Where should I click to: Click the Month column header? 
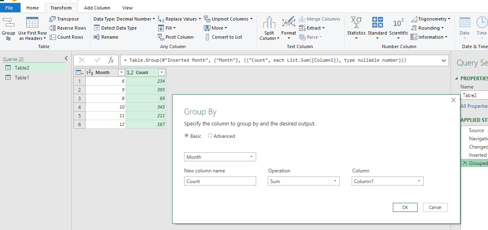coord(105,72)
